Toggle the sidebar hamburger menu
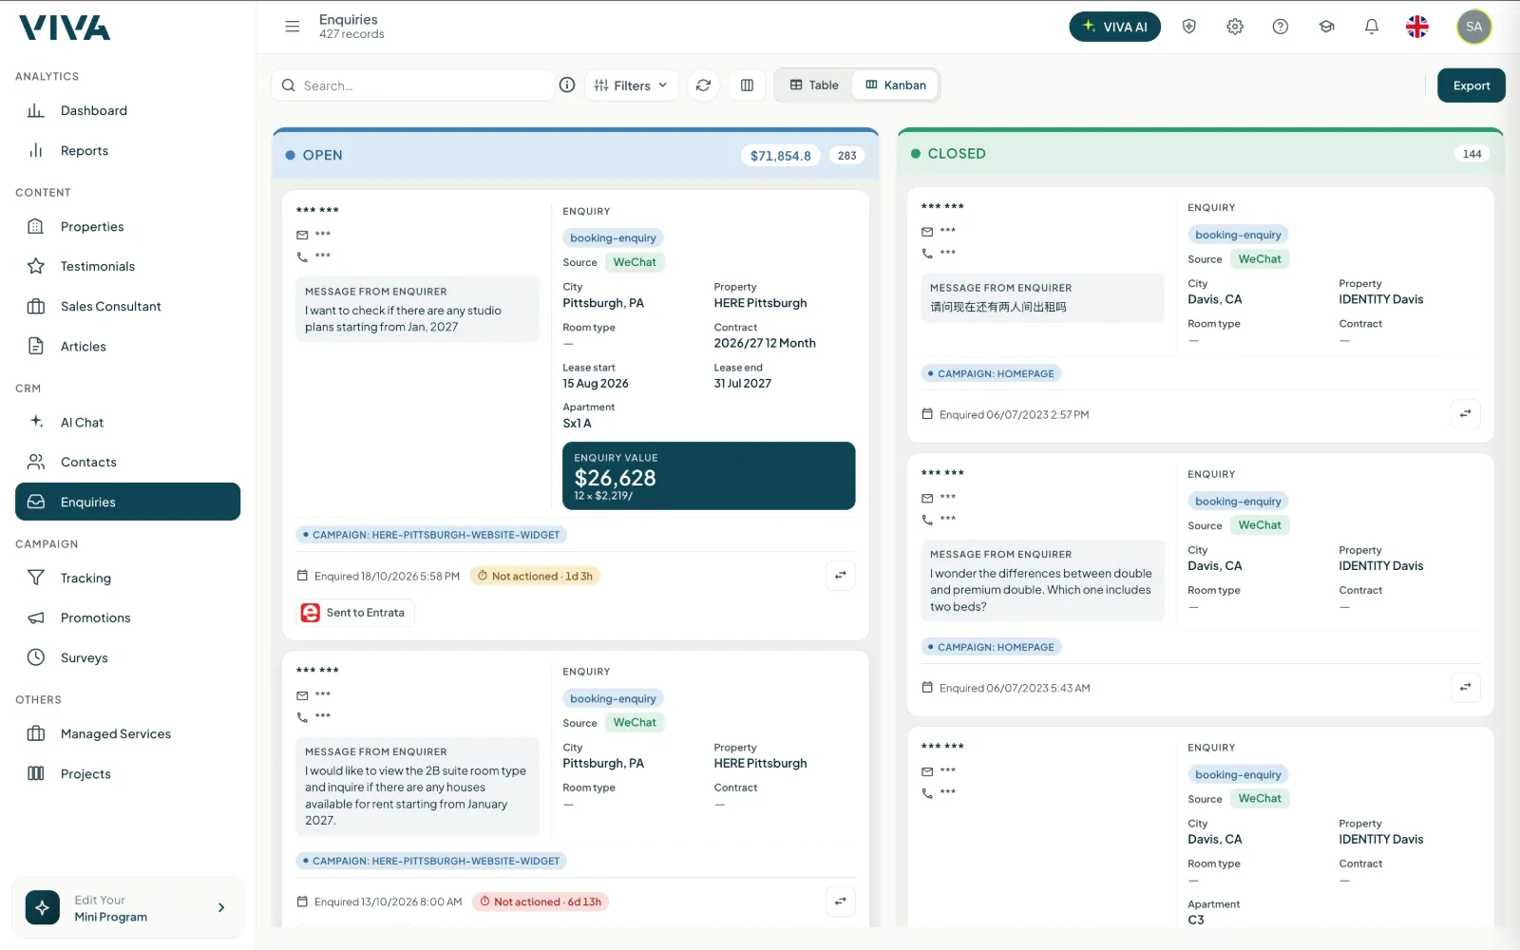Viewport: 1520px width, 950px height. point(293,27)
